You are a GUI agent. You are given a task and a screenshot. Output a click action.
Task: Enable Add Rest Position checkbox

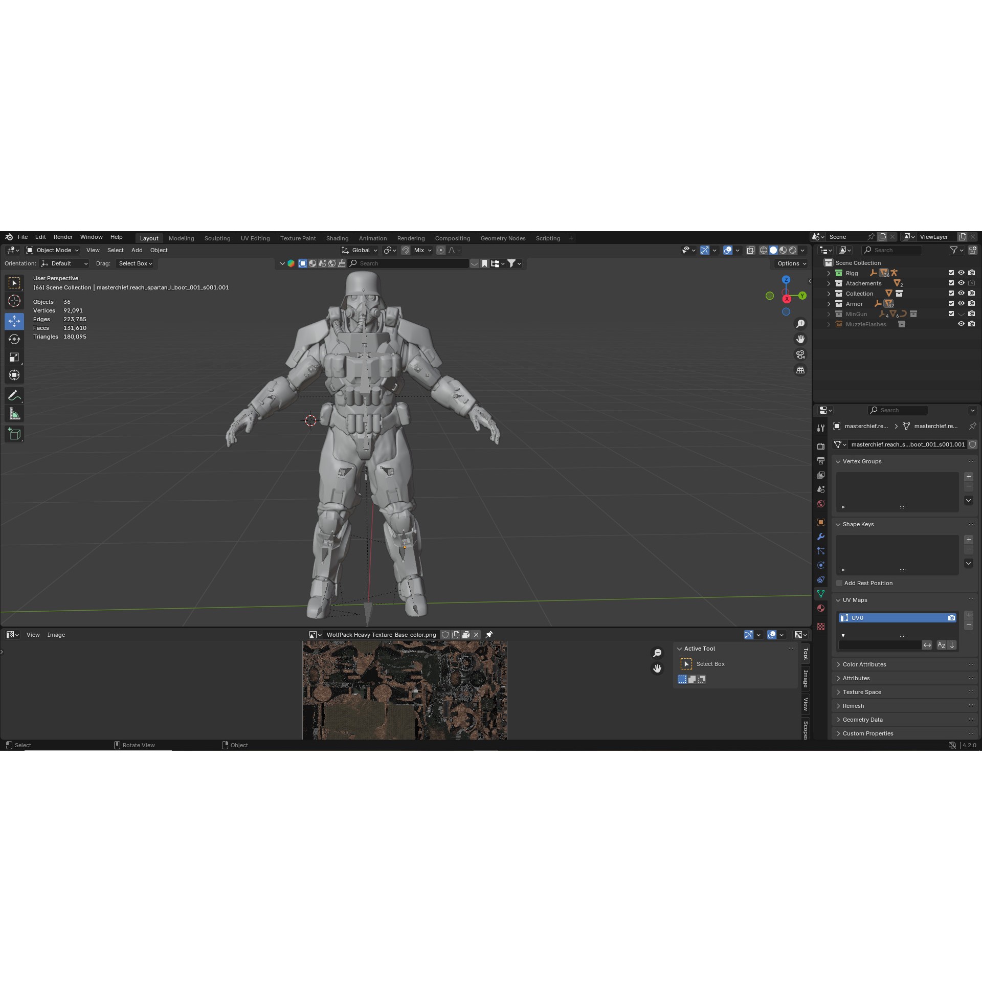point(839,583)
